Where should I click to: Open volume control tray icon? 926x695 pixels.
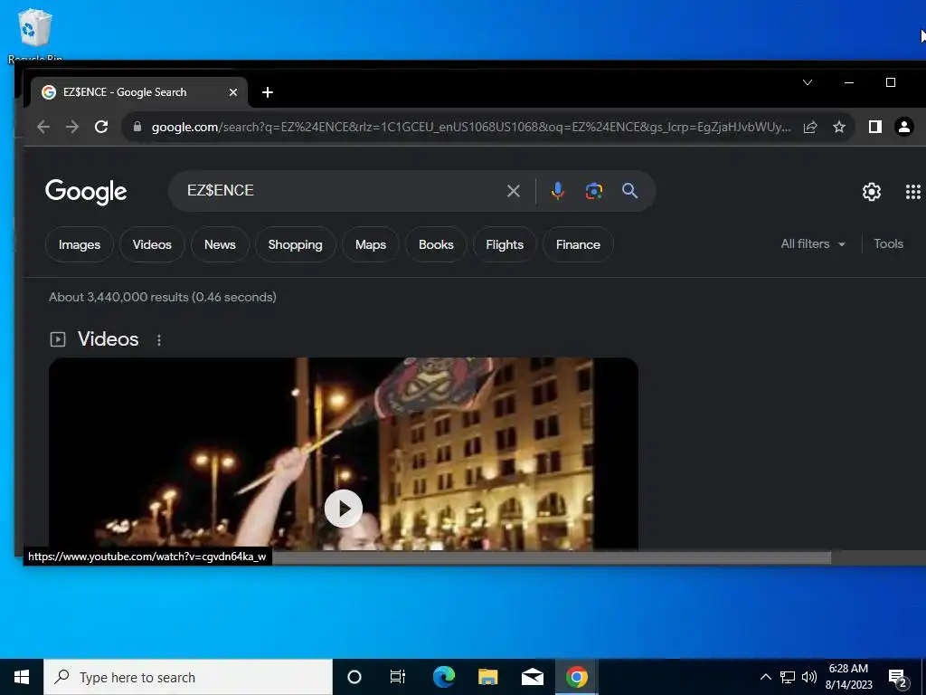(809, 677)
